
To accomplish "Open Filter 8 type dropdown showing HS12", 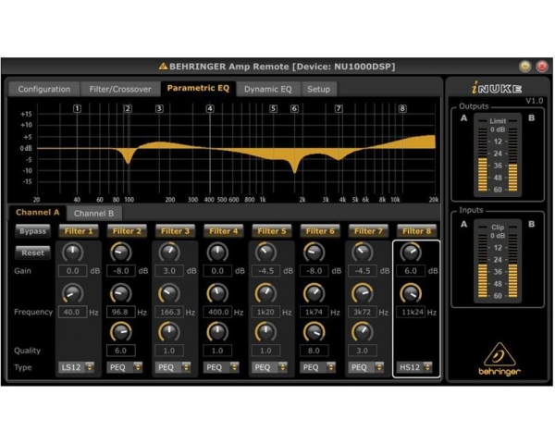I will [414, 367].
